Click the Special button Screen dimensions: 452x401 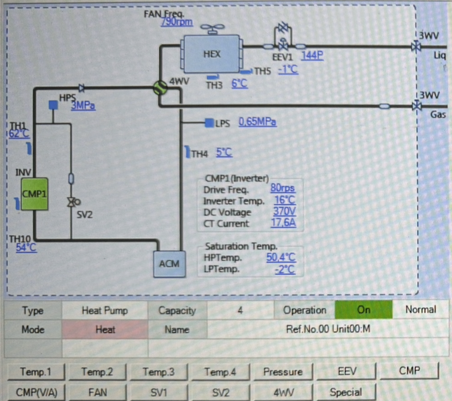tap(346, 392)
